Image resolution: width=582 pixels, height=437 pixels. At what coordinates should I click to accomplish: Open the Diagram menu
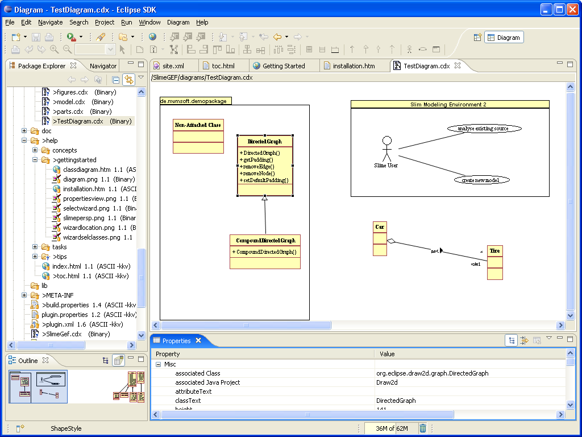click(178, 22)
